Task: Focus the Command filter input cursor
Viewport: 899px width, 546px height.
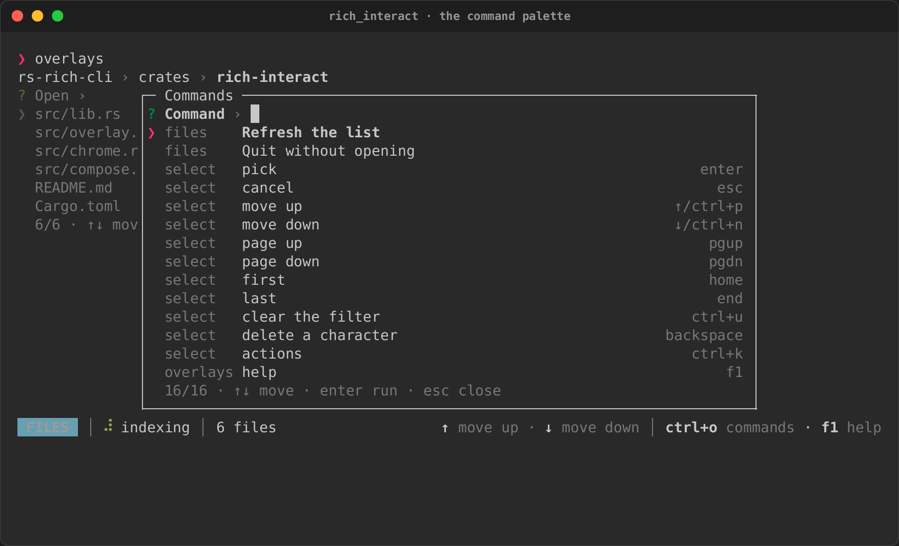Action: point(255,114)
